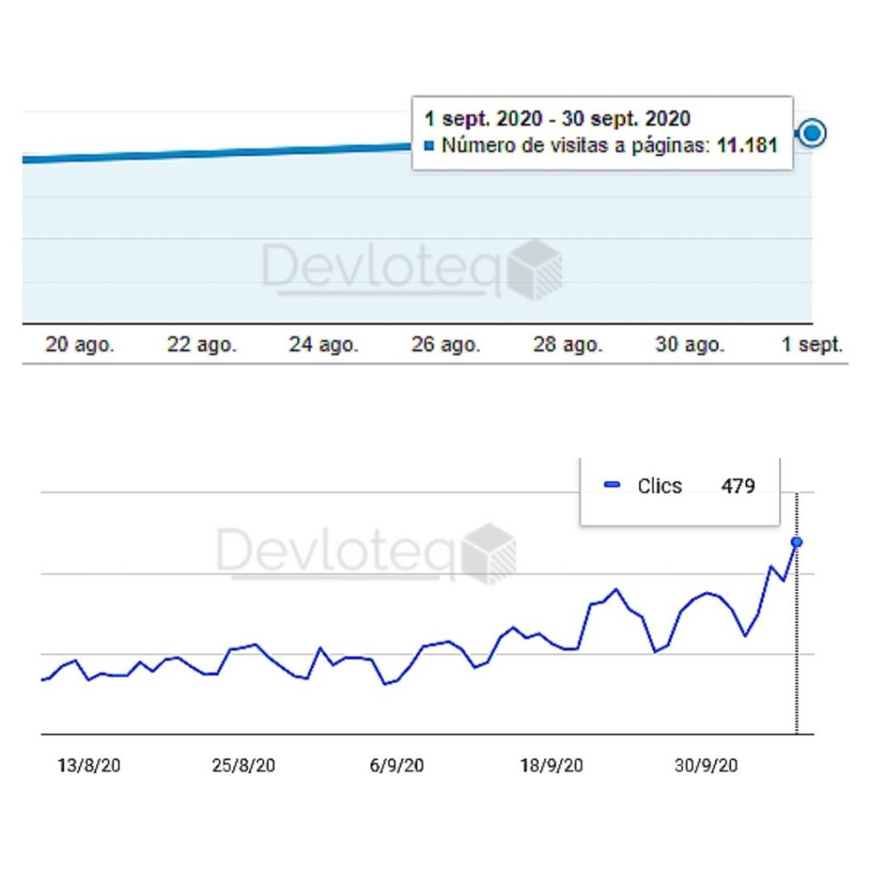Click the Devloteq cube logo in top chart
This screenshot has height=871, width=871.
(535, 269)
